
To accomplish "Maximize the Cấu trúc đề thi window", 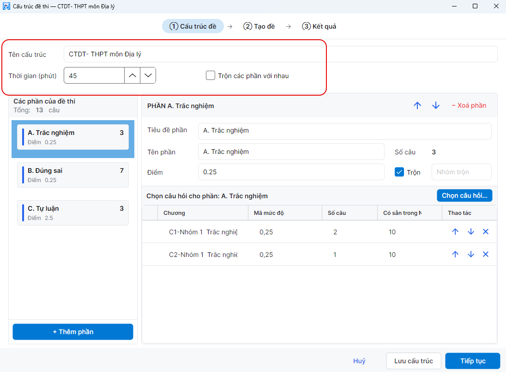I will pos(475,6).
